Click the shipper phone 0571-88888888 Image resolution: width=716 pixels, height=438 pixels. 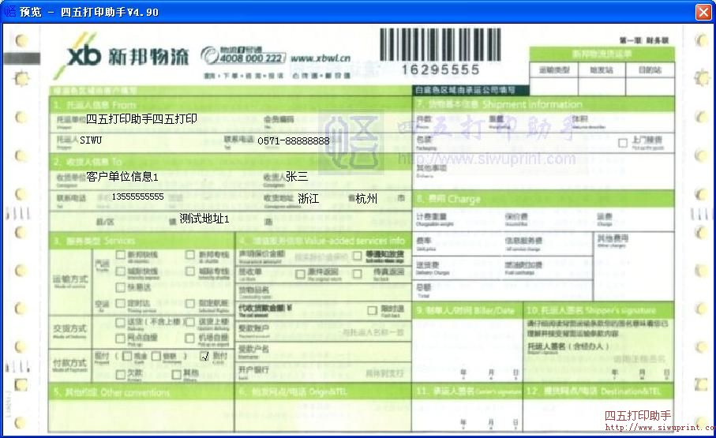pyautogui.click(x=293, y=140)
